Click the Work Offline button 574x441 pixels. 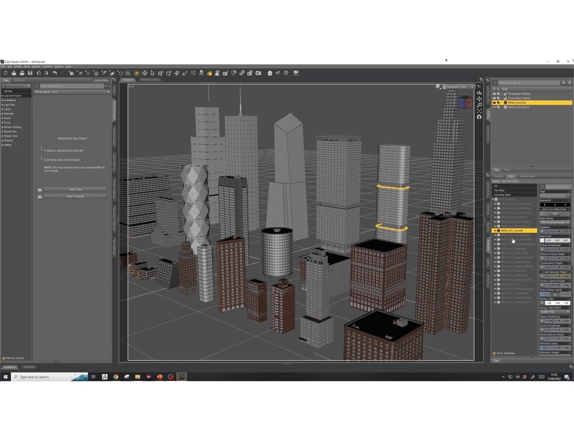[101, 80]
